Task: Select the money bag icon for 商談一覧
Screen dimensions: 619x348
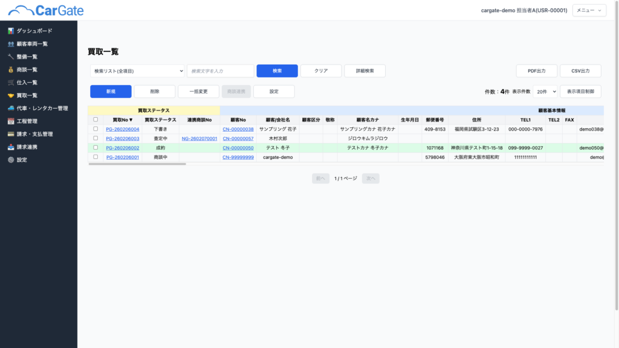Action: 11,69
